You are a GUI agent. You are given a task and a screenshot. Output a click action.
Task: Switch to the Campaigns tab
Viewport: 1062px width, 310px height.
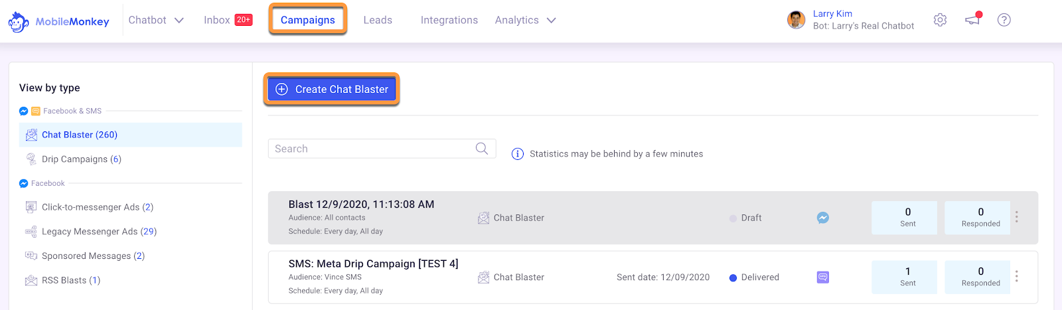coord(308,20)
